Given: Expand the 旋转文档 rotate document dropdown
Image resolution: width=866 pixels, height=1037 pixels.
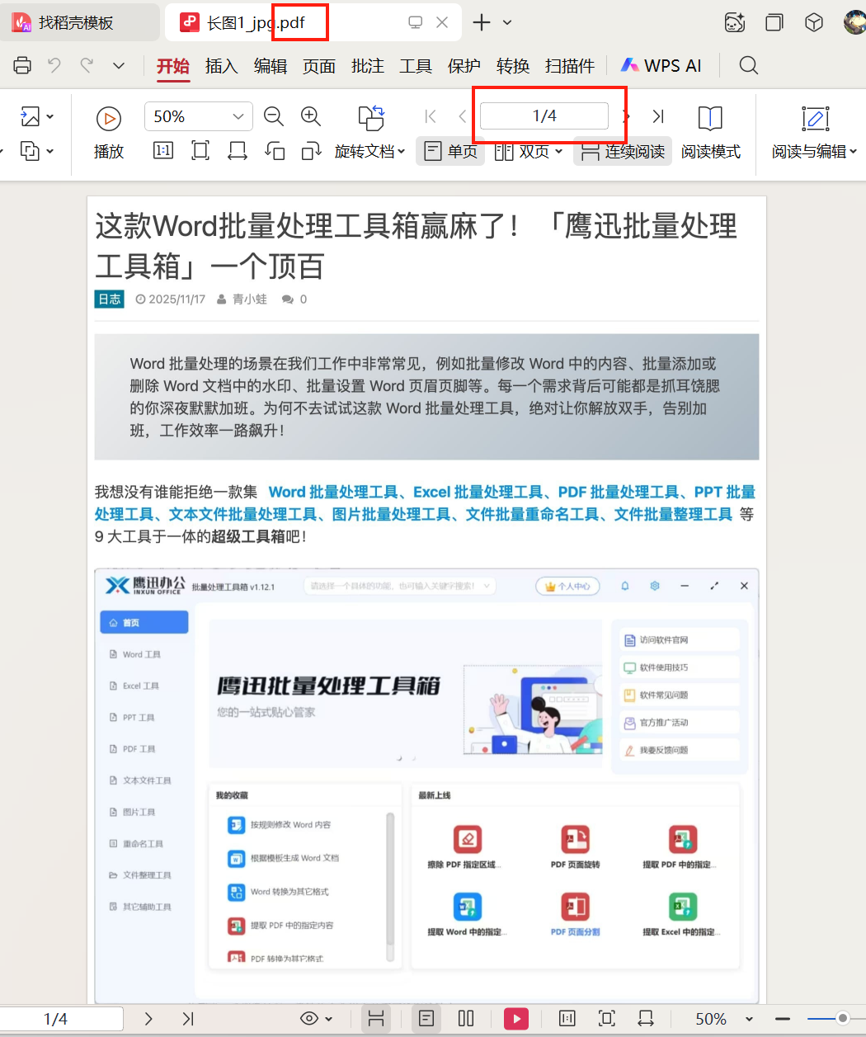Looking at the screenshot, I should 370,150.
